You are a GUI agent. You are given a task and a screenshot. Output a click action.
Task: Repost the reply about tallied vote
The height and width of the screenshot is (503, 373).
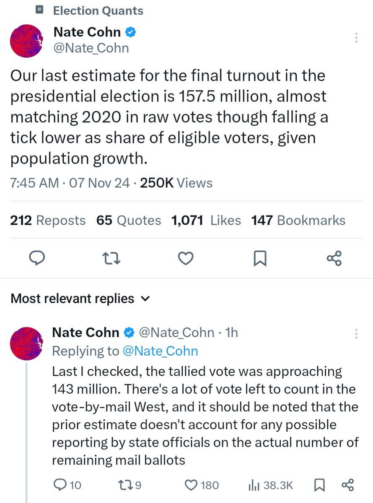pos(129,485)
